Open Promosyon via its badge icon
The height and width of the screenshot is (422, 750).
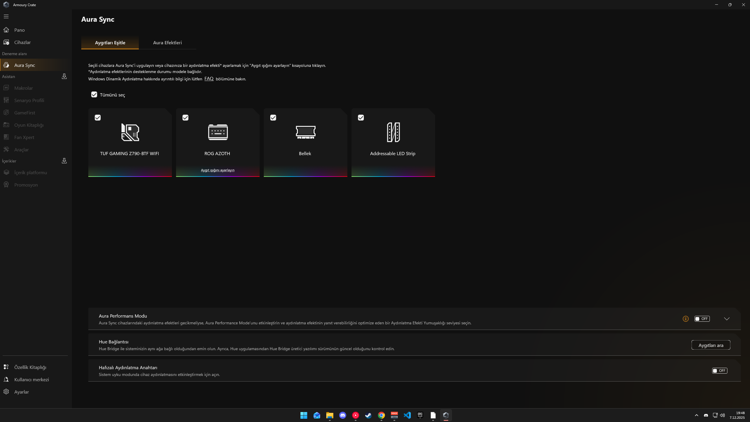[x=6, y=185]
